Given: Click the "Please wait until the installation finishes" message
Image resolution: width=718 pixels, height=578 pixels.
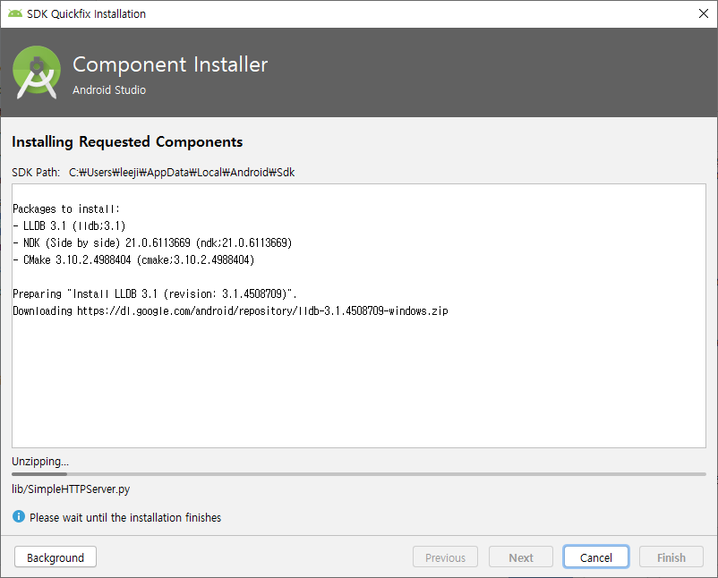Looking at the screenshot, I should (x=125, y=517).
